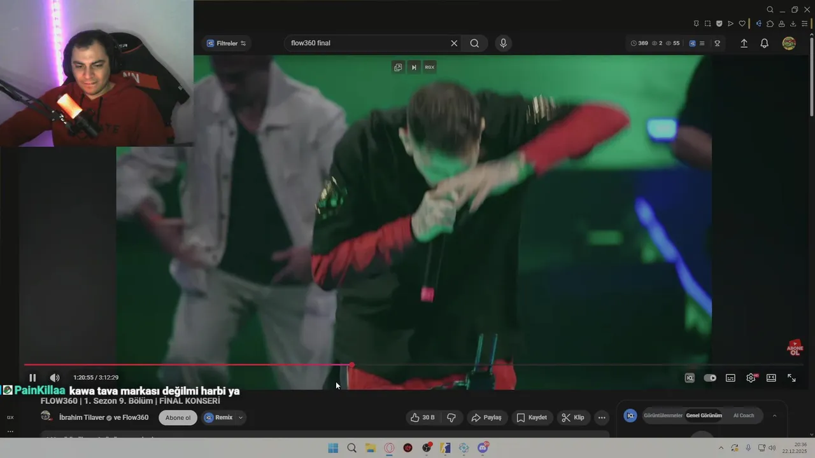Open the shield ad-blocker icon
Screen dimensions: 815x458
(719, 24)
